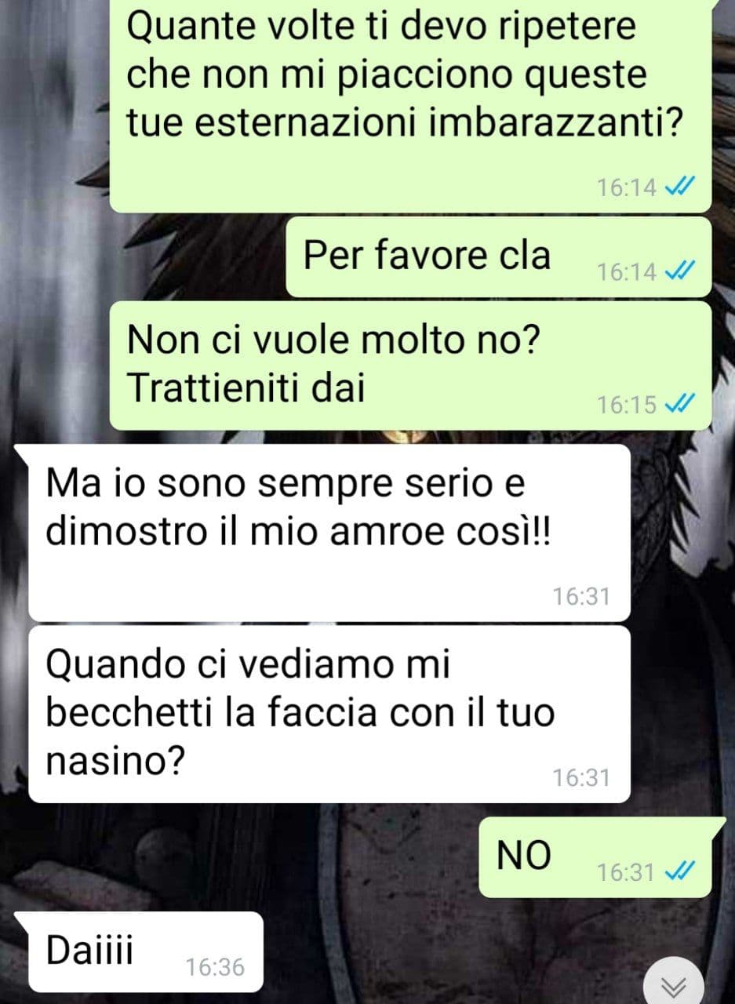
Task: Tap the 16:31 time under 'amroe così!!'
Action: [581, 596]
